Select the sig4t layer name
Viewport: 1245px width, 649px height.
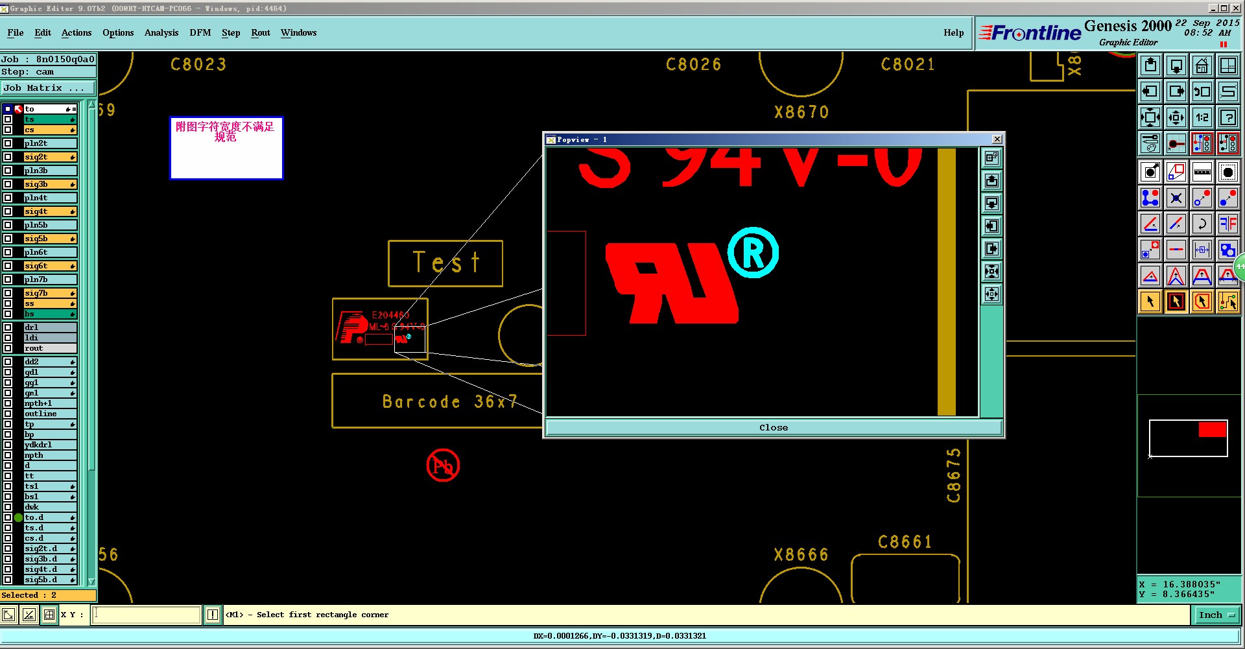(51, 211)
